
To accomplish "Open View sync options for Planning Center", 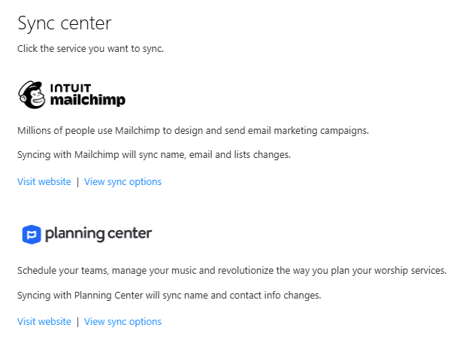I will 123,322.
